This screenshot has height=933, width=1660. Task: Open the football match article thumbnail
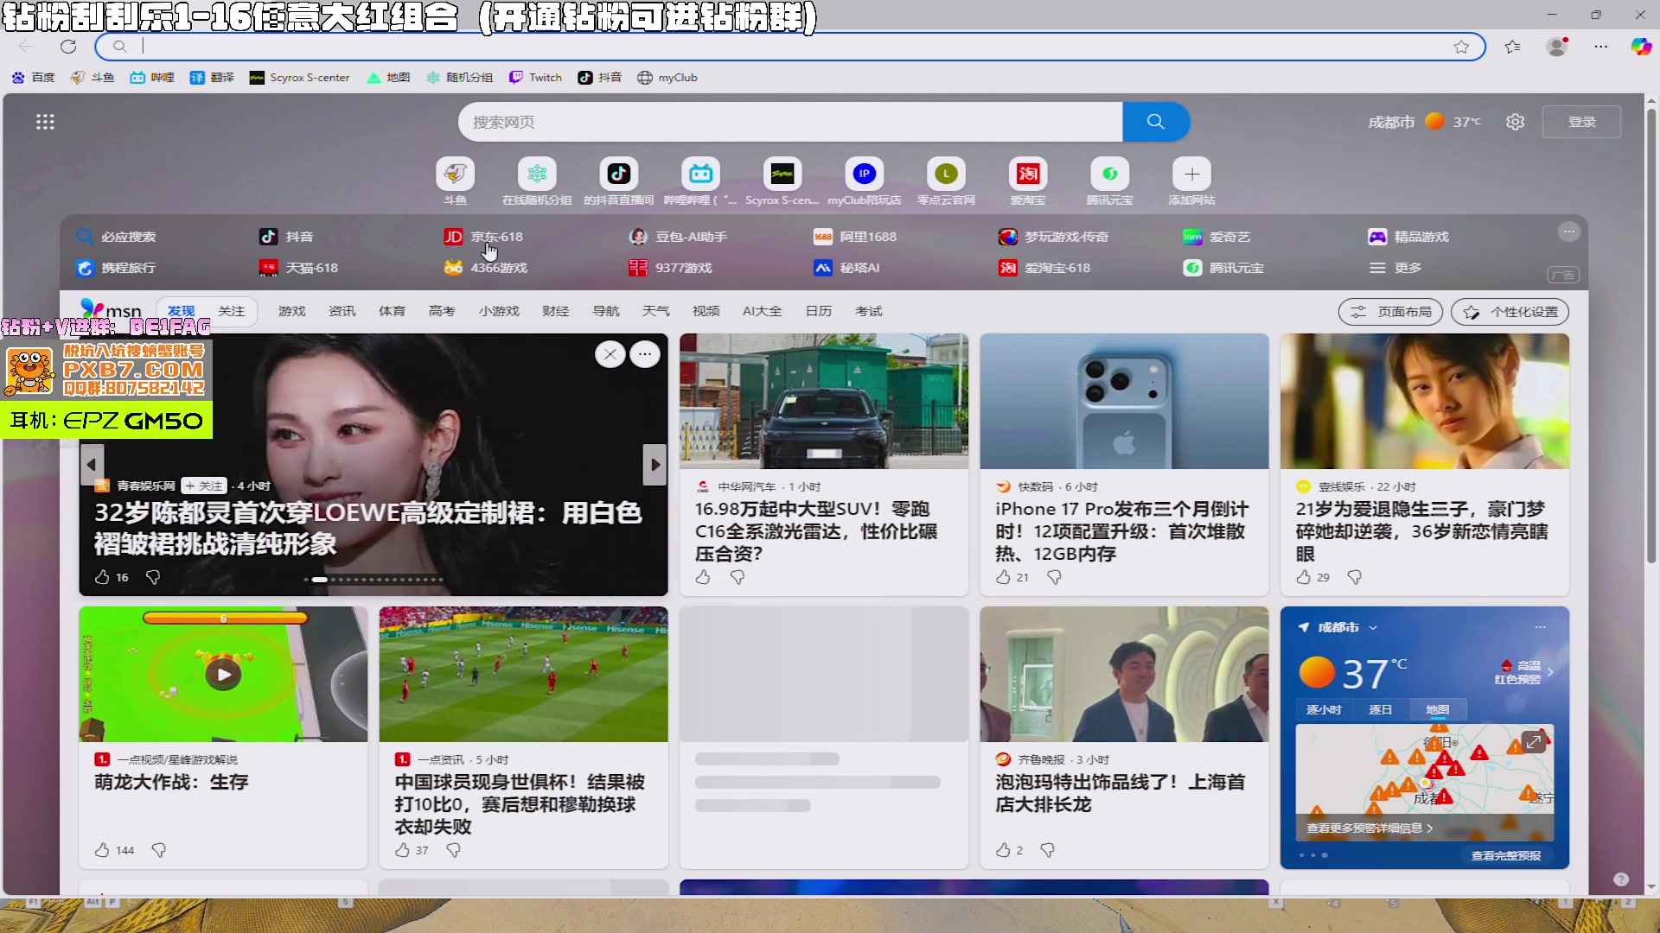click(523, 674)
